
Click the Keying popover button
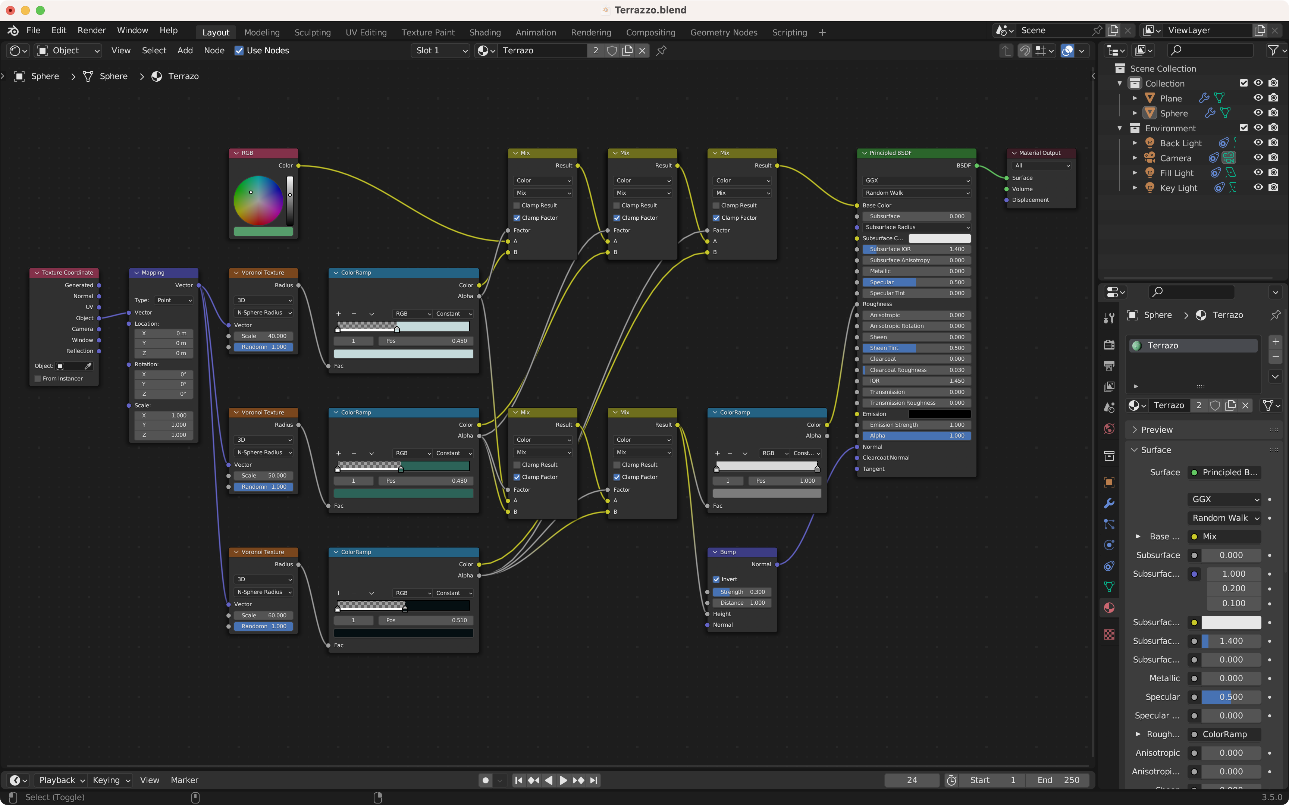tap(111, 780)
